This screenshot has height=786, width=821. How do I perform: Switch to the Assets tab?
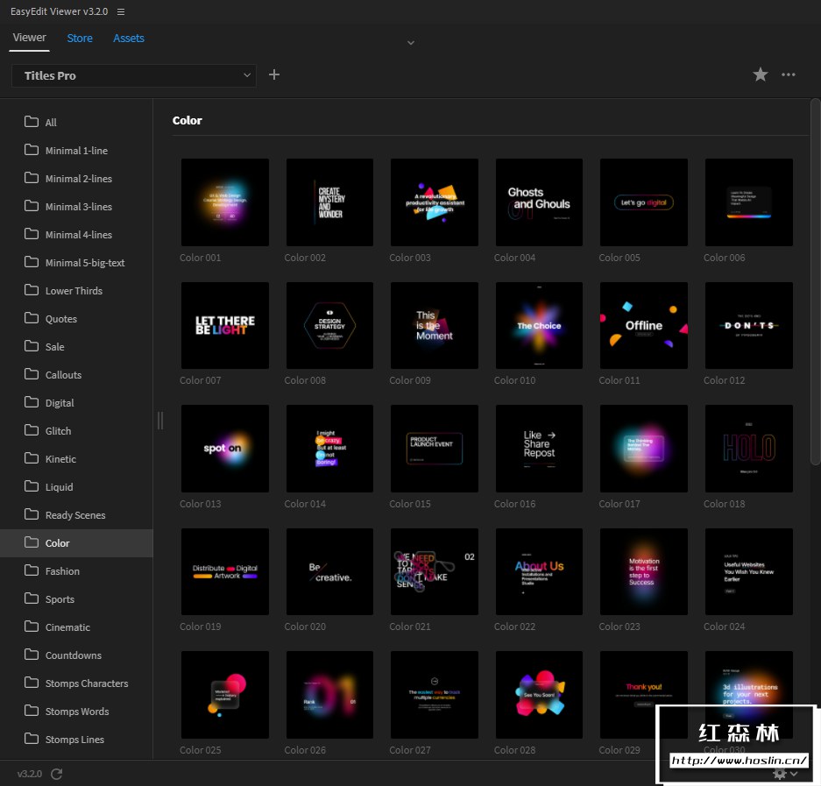point(129,38)
